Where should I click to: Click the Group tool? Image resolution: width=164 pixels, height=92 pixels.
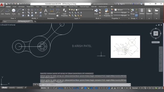132,11
